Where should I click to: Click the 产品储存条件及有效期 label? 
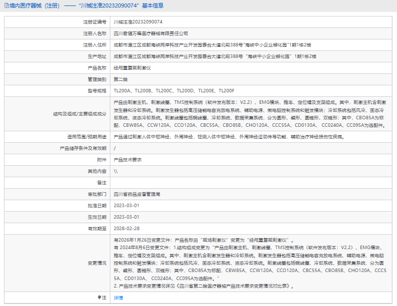[83, 148]
